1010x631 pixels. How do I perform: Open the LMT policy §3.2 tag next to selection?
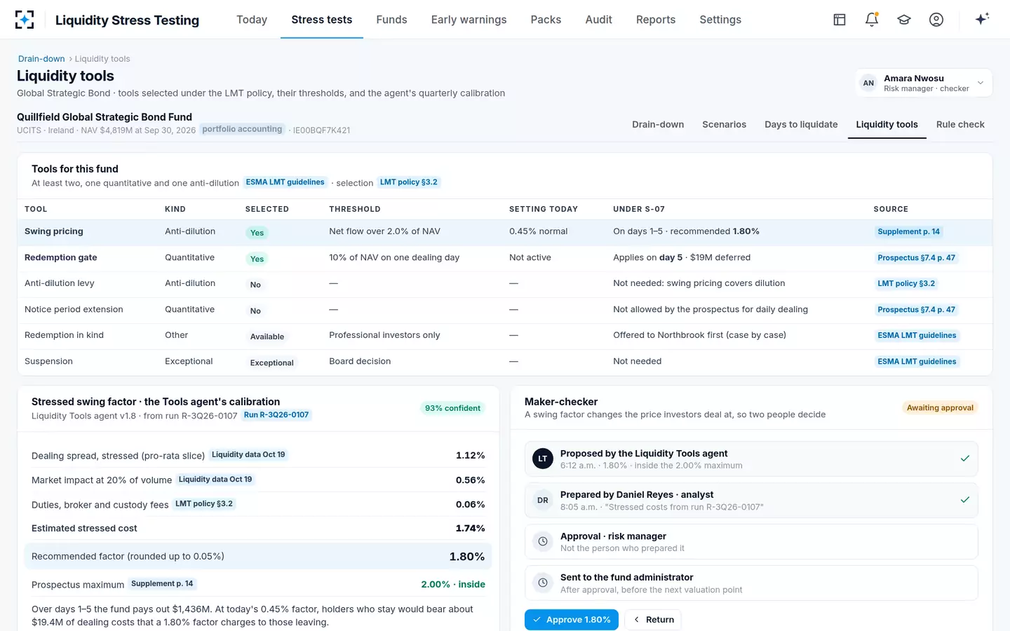(x=408, y=182)
